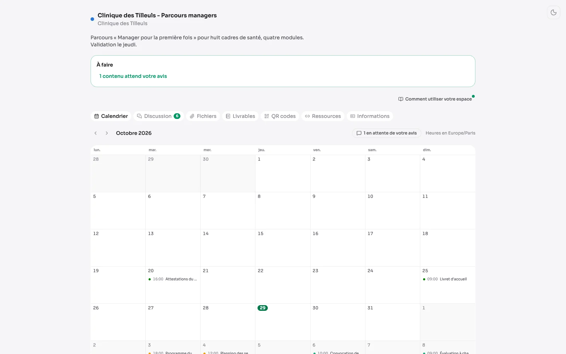566x354 pixels.
Task: Open the 'Attestations du...' event on the 20th
Action: pyautogui.click(x=173, y=279)
